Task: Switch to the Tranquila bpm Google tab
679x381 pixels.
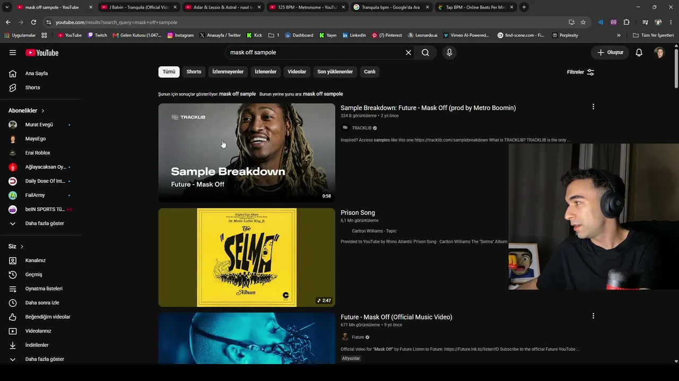Action: [x=390, y=7]
